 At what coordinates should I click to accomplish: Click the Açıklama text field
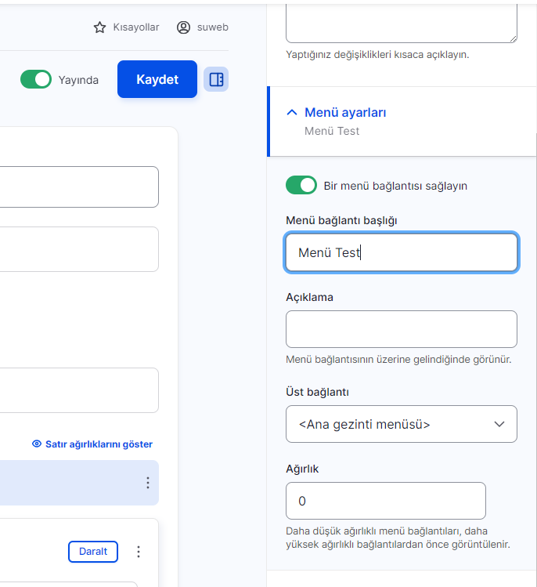(402, 329)
